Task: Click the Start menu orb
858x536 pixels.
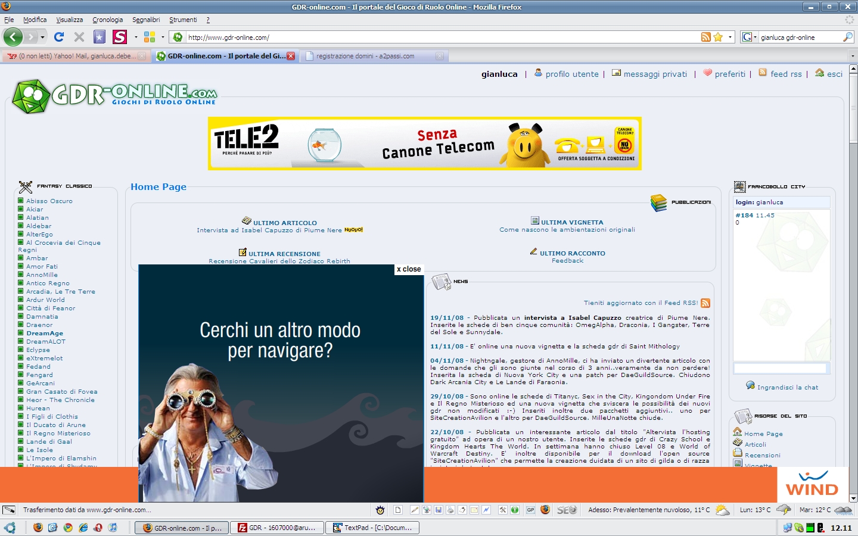Action: [x=10, y=528]
